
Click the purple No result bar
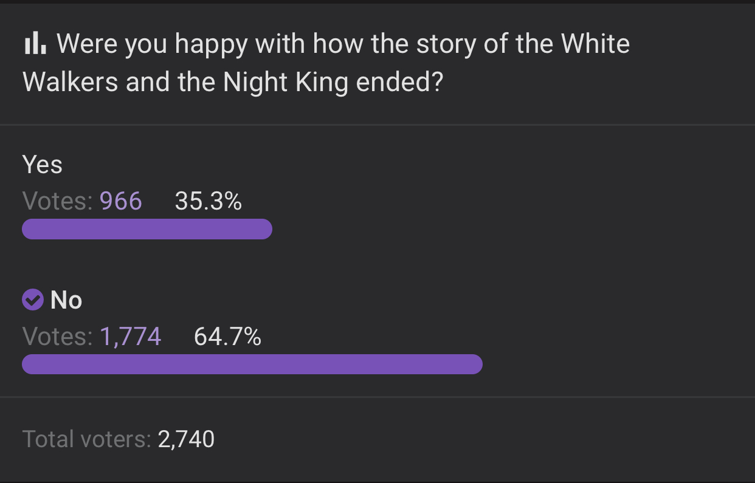point(252,364)
